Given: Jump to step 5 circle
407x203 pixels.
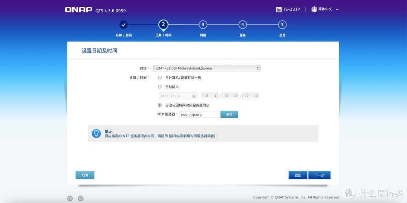Looking at the screenshot, I should point(282,25).
